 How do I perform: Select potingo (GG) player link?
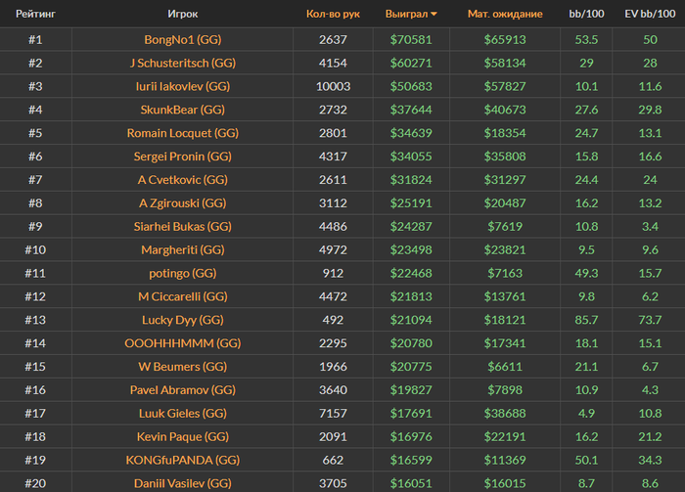[x=182, y=273]
